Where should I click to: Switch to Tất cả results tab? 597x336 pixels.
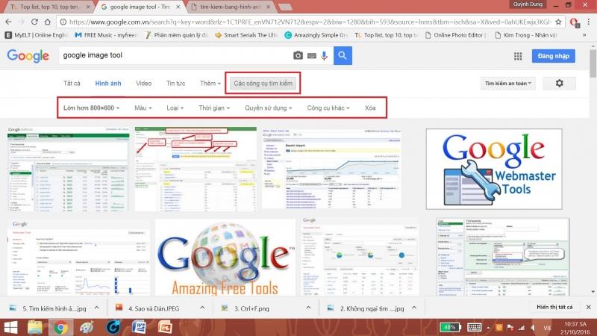[x=72, y=83]
